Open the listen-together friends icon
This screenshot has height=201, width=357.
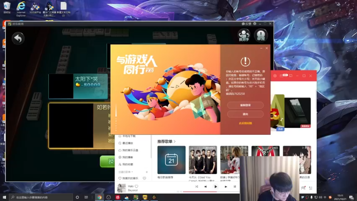303,188
